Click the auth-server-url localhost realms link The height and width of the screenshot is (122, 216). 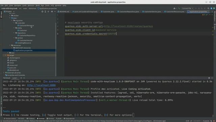coord(128,26)
